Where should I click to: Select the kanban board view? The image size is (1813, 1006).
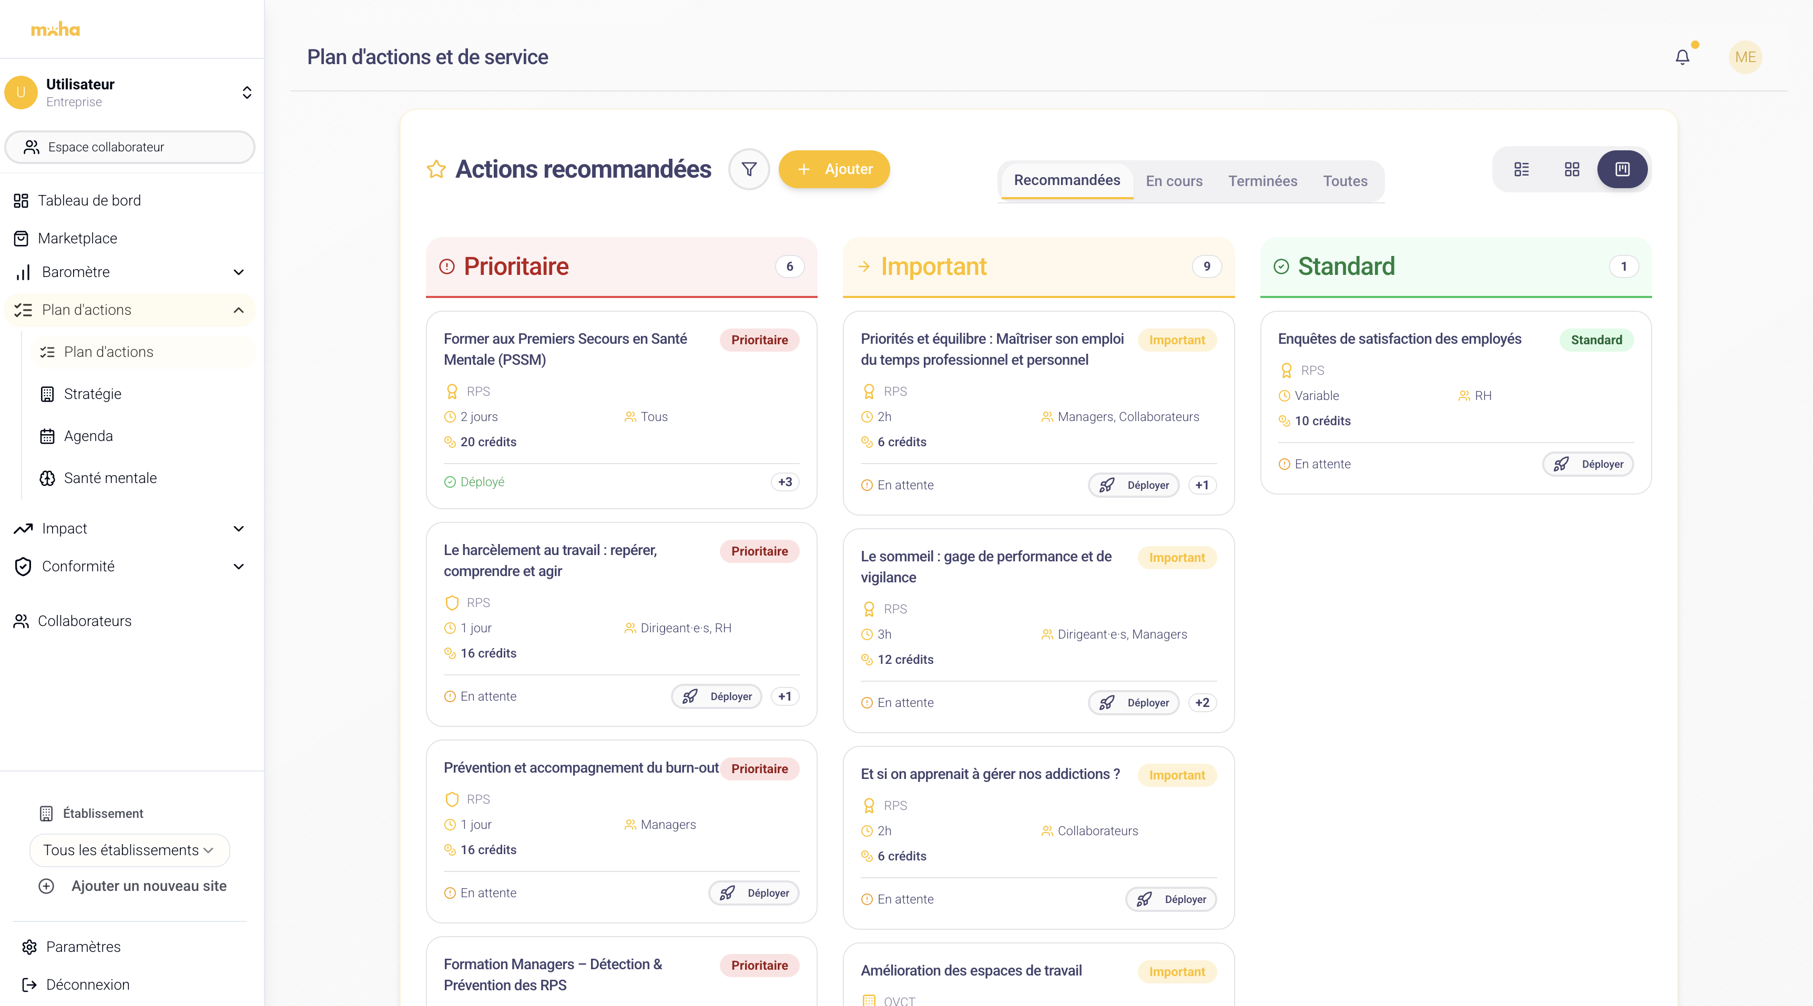[1622, 169]
